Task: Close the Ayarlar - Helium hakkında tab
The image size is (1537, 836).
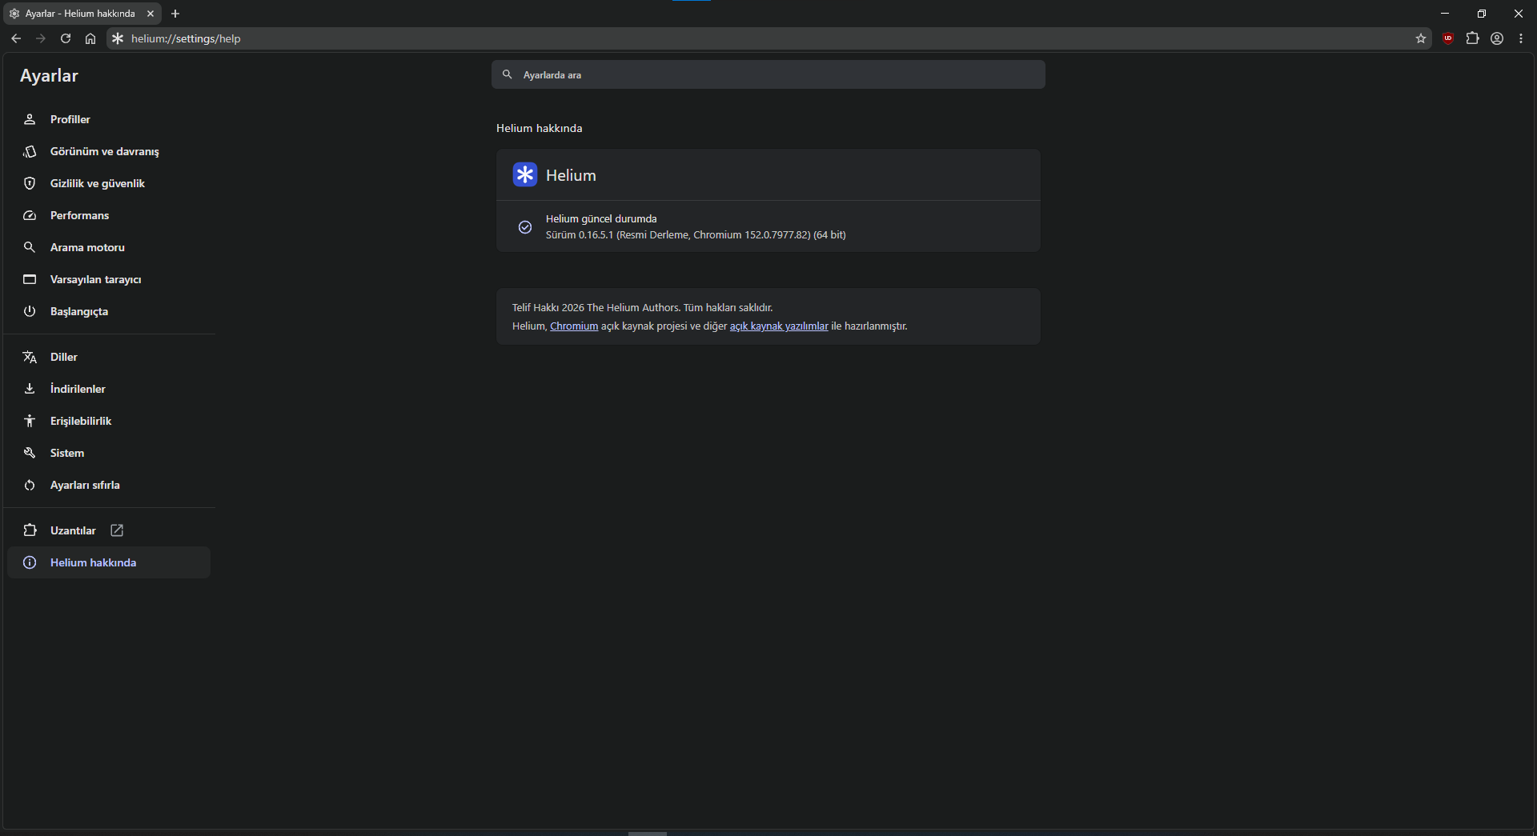Action: click(x=150, y=14)
